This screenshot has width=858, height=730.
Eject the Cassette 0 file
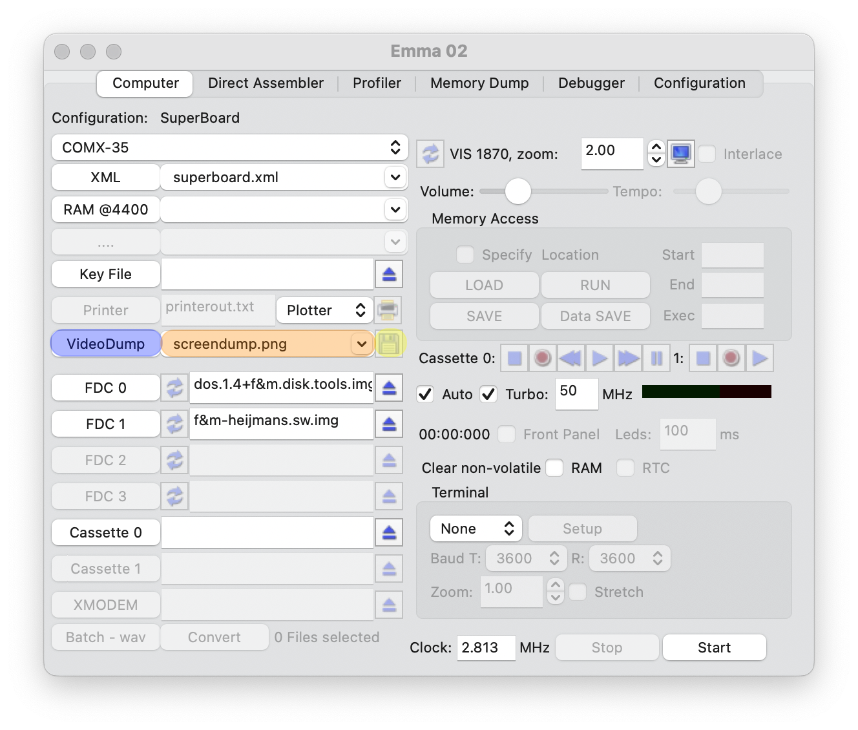click(x=389, y=532)
